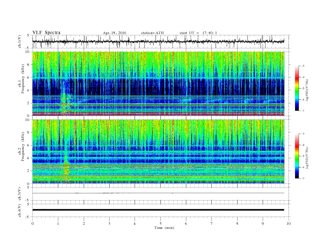Click the "4" kHz tick of ch.1 spectrogram
Viewport: 325px width, 251px height.
29,90
